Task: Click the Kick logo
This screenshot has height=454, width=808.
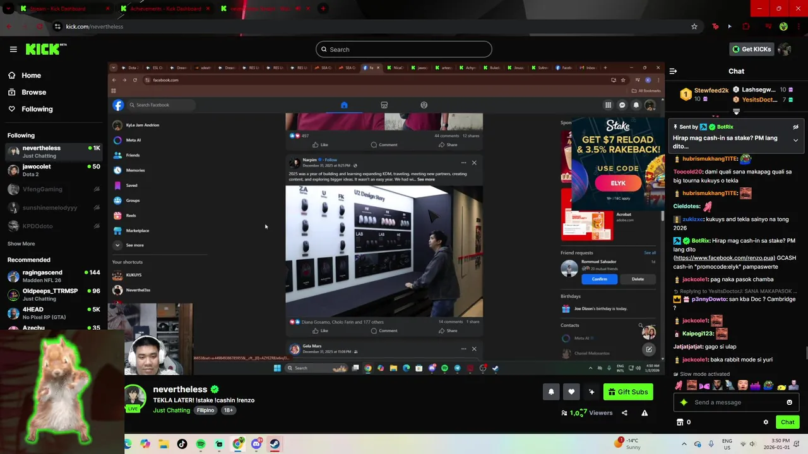Action: pos(46,49)
